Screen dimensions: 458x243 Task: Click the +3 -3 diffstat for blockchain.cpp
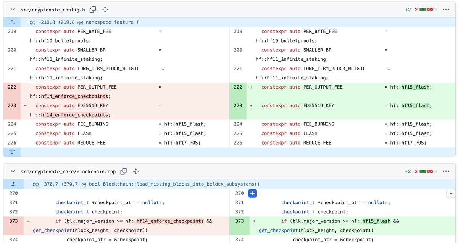(421, 171)
